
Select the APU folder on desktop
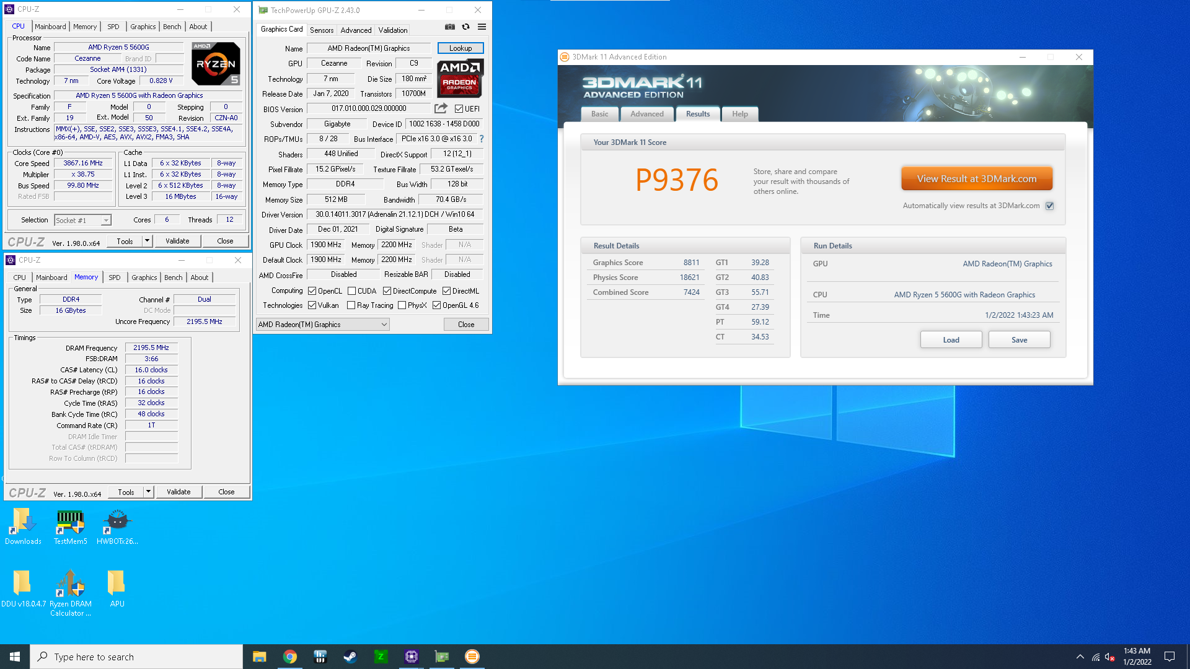pos(117,588)
